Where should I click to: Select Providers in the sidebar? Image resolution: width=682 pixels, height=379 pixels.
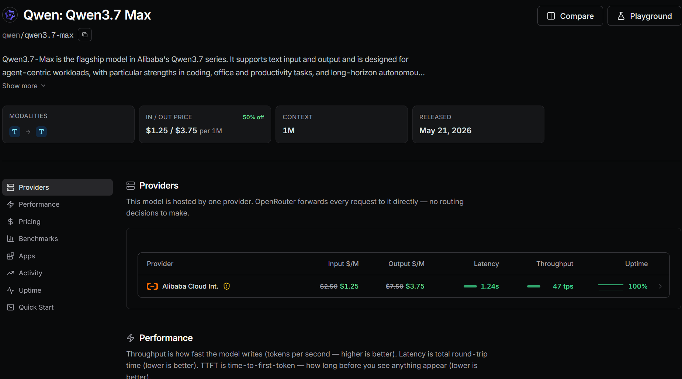(x=58, y=187)
